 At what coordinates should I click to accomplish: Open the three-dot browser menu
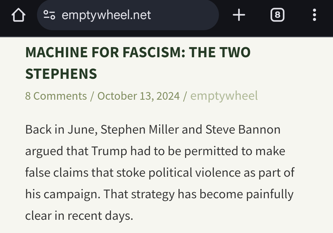[x=314, y=15]
